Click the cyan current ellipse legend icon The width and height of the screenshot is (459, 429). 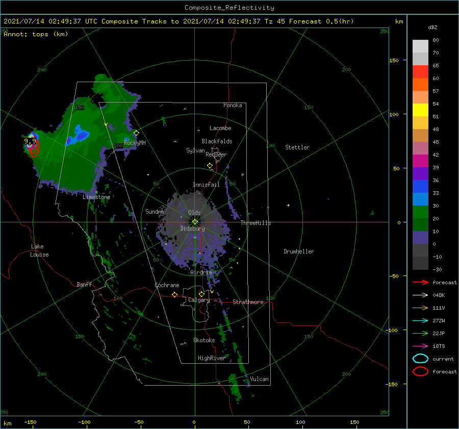pos(420,359)
